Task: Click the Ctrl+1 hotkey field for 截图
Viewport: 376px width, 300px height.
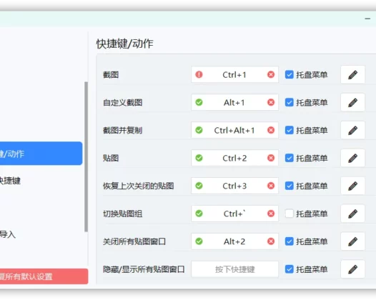Action: pyautogui.click(x=234, y=74)
